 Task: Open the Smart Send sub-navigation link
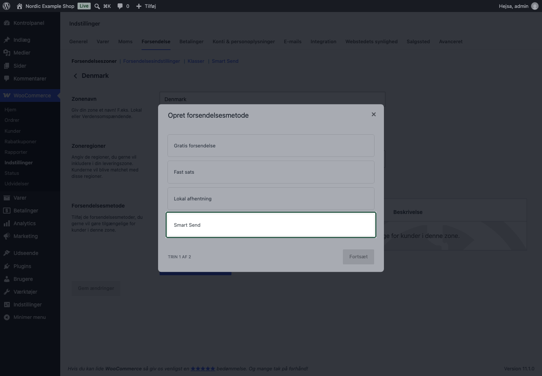pyautogui.click(x=225, y=61)
